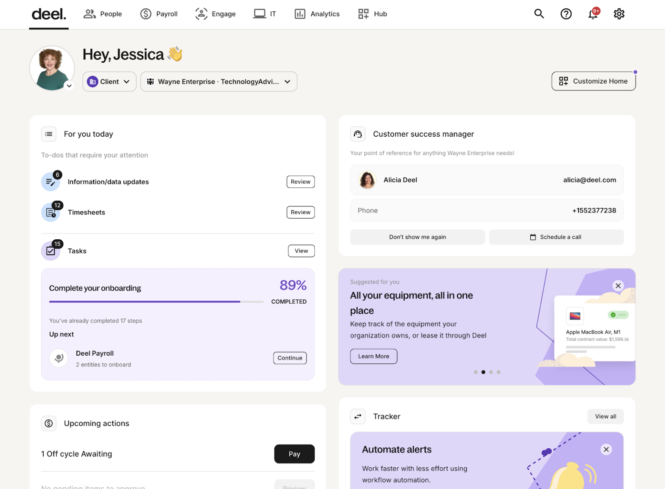Switch to the Hub section
This screenshot has height=489, width=665.
coord(363,13)
